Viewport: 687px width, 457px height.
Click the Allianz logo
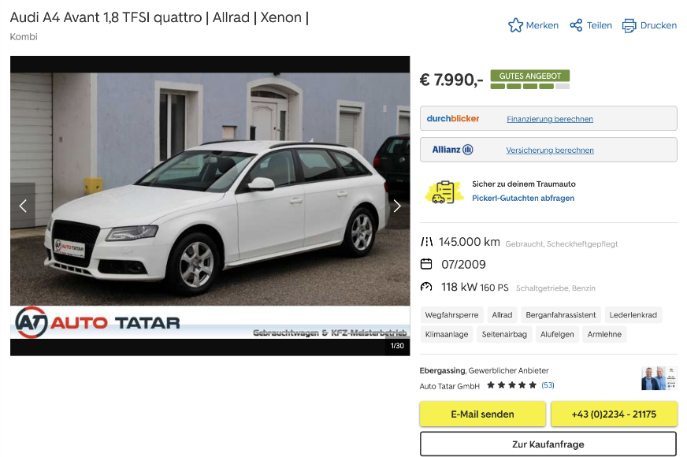click(x=452, y=150)
